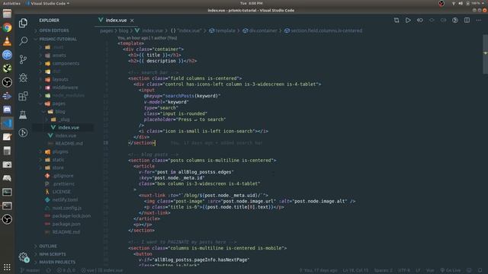
Task: Expand the assets folder
Action: [x=59, y=56]
